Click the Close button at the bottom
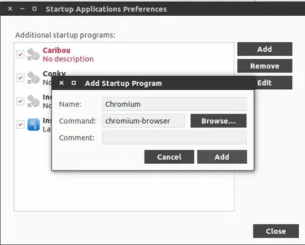 click(x=276, y=231)
